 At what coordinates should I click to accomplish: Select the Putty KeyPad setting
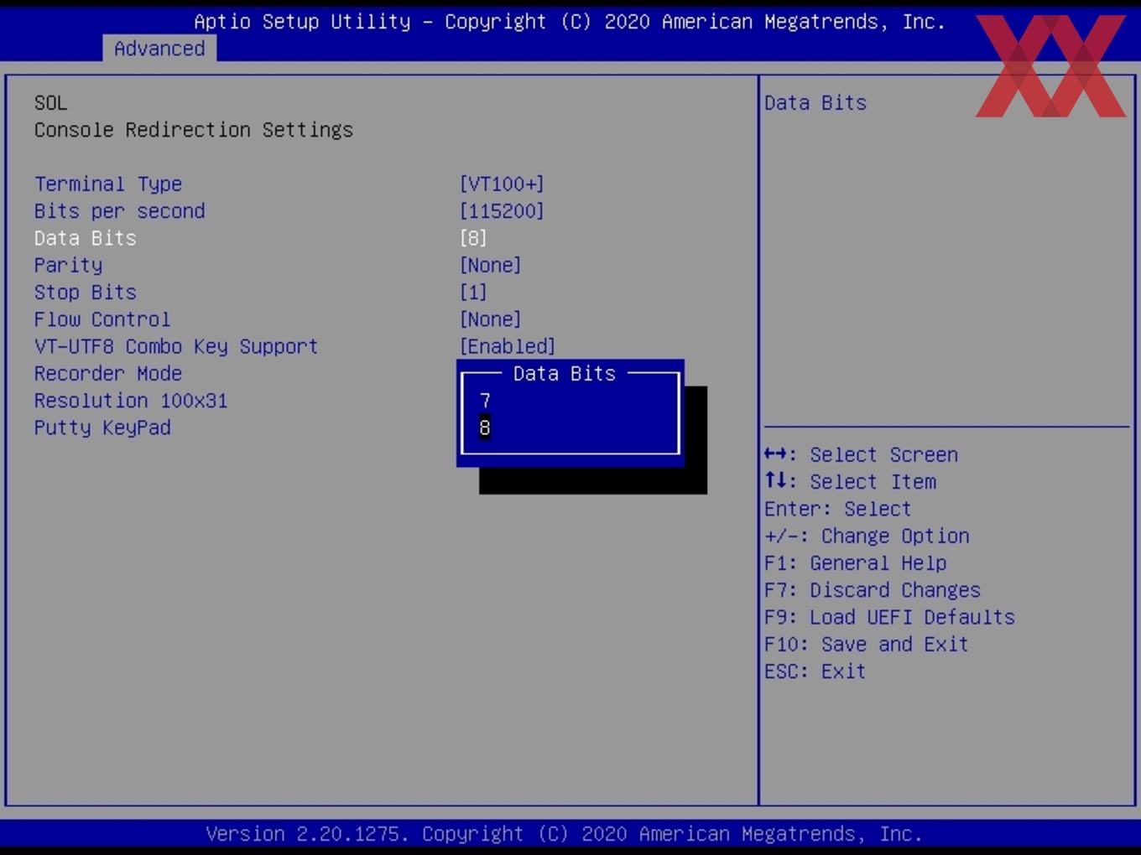point(102,427)
